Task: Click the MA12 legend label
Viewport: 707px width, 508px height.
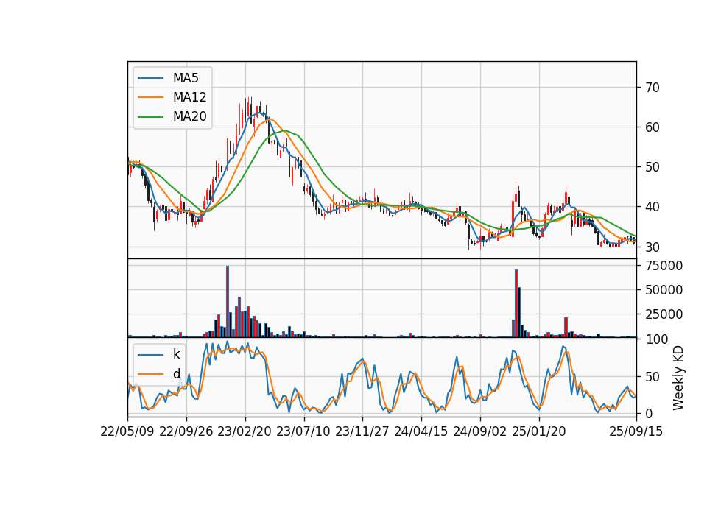Action: coord(189,97)
